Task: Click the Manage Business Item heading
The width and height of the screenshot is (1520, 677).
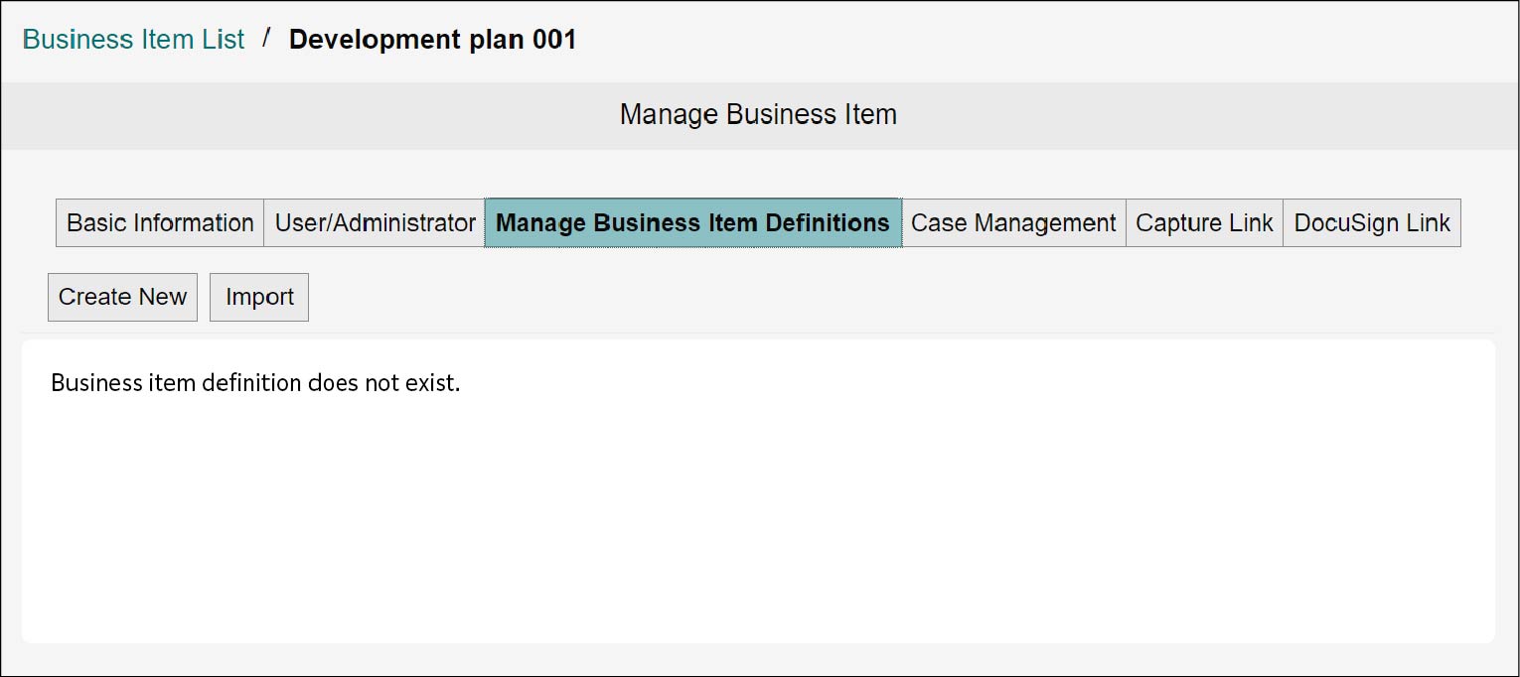Action: tap(758, 115)
